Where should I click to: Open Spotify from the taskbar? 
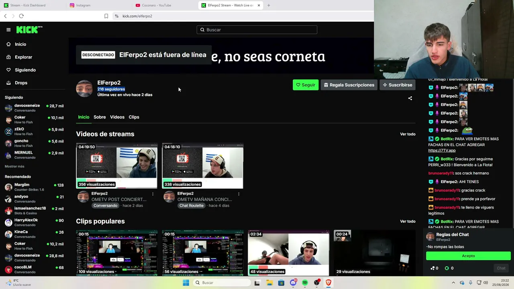[x=305, y=283]
